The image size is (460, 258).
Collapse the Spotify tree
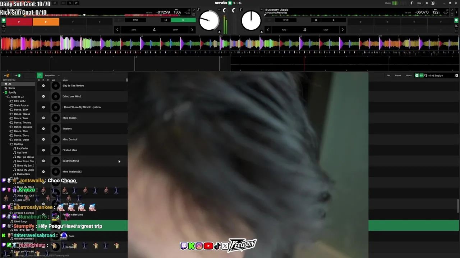[3, 92]
